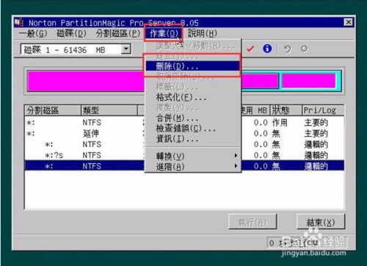Open the 分割磁區(P) menu
The height and width of the screenshot is (266, 367).
click(x=118, y=33)
